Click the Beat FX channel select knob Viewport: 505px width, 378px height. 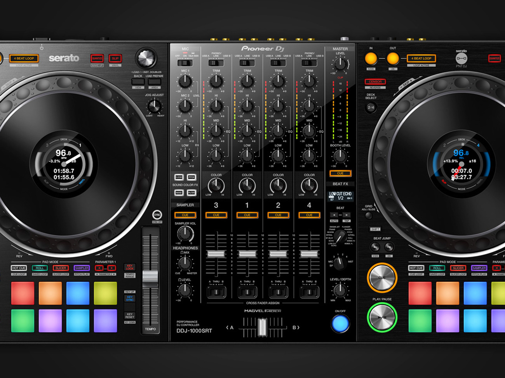(340, 263)
